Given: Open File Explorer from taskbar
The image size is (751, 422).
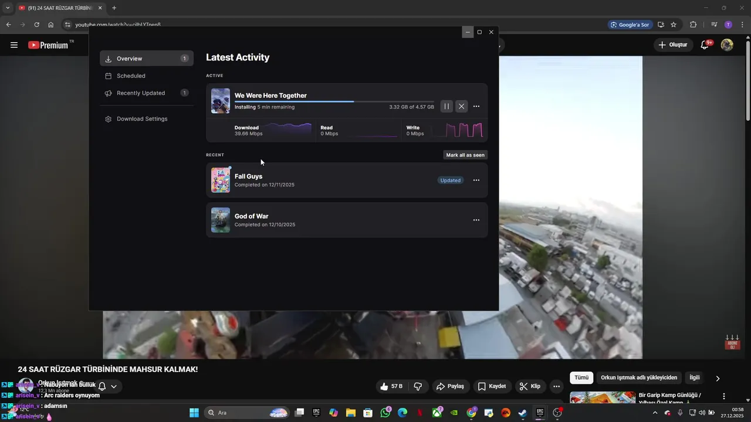Looking at the screenshot, I should pos(351,413).
